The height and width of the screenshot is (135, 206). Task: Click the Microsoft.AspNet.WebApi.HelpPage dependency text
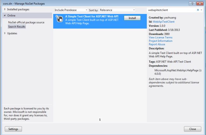click(178, 72)
